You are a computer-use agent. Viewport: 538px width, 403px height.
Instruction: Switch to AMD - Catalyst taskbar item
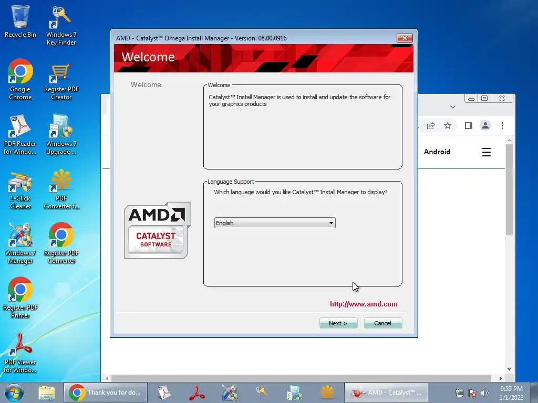pyautogui.click(x=386, y=393)
